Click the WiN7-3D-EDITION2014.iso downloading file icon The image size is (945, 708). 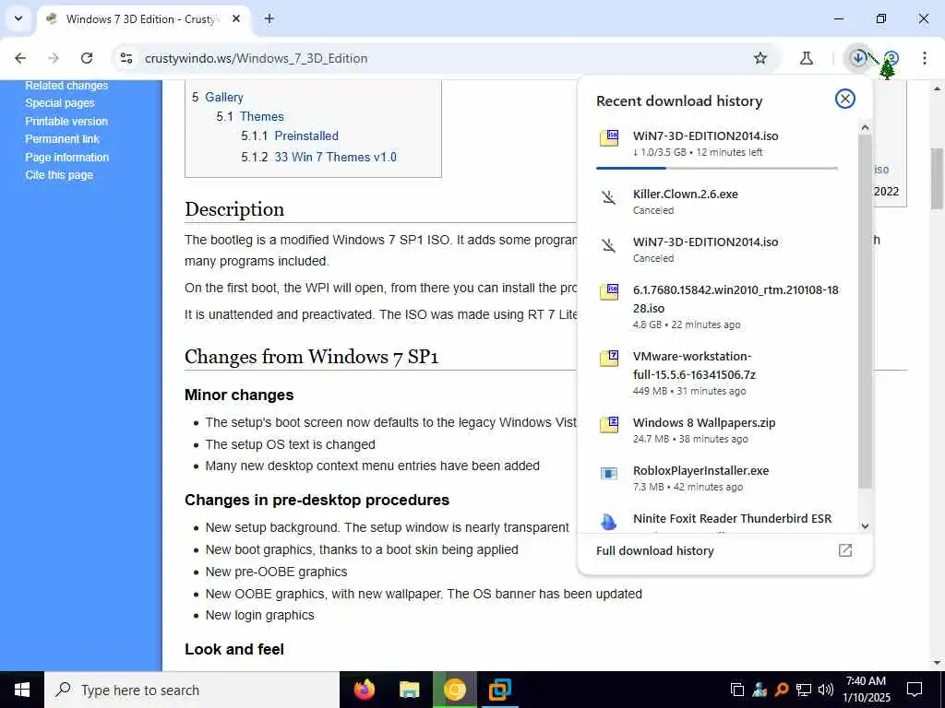(x=609, y=138)
